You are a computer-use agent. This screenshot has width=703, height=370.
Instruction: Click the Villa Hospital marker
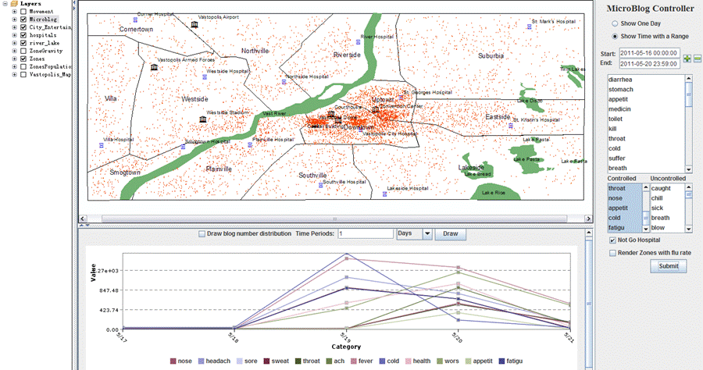(x=101, y=145)
